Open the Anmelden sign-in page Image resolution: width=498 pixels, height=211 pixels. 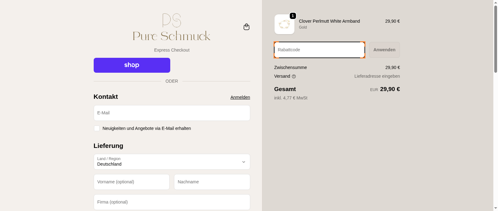pyautogui.click(x=240, y=97)
